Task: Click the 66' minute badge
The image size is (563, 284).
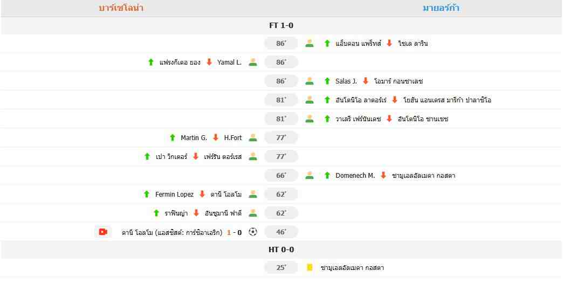Action: pyautogui.click(x=281, y=175)
